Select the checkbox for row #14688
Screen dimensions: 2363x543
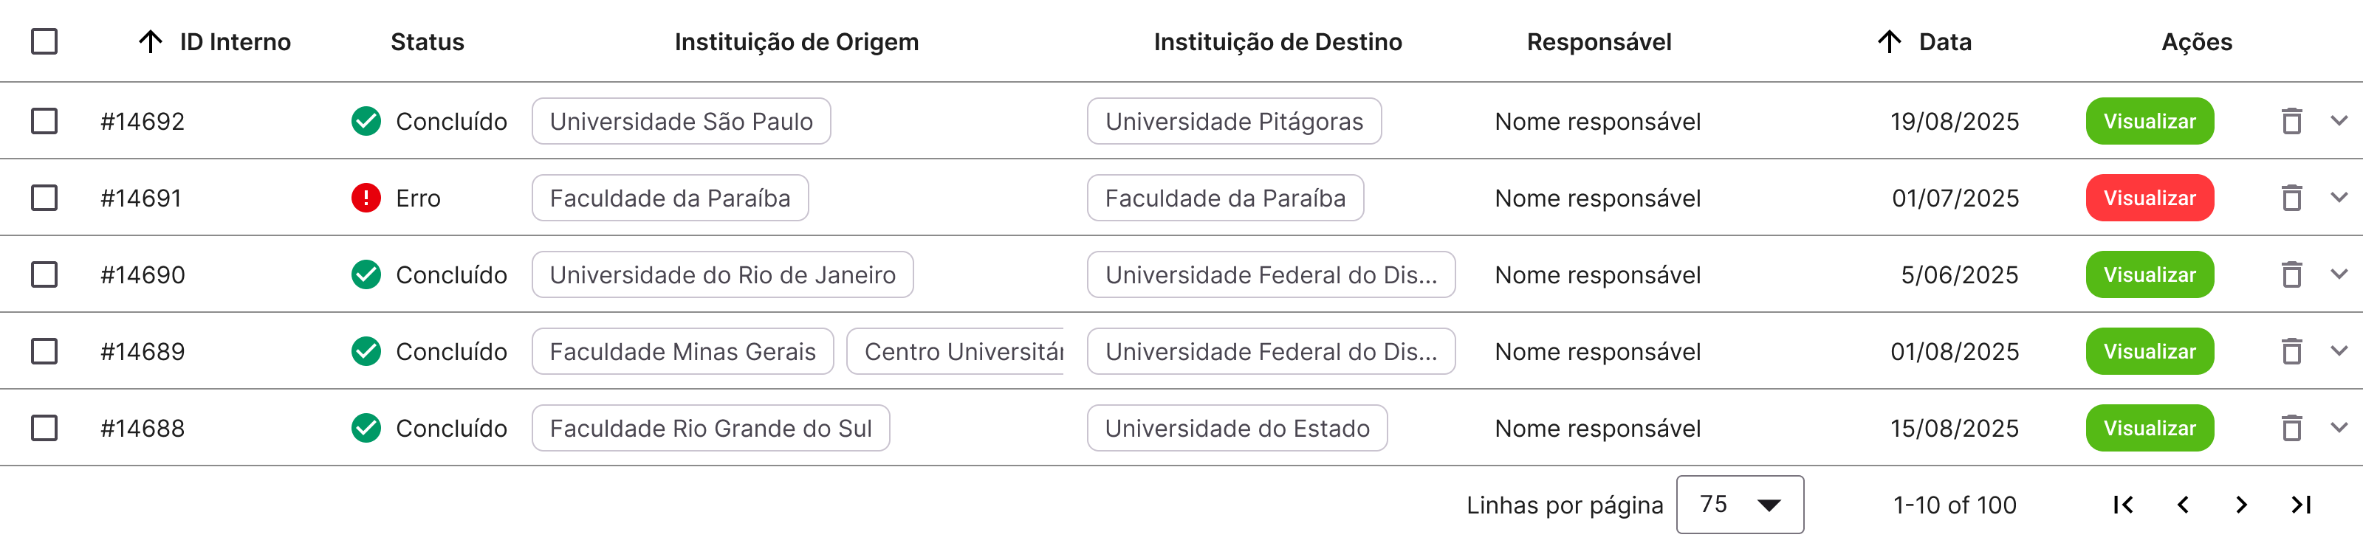click(x=44, y=429)
